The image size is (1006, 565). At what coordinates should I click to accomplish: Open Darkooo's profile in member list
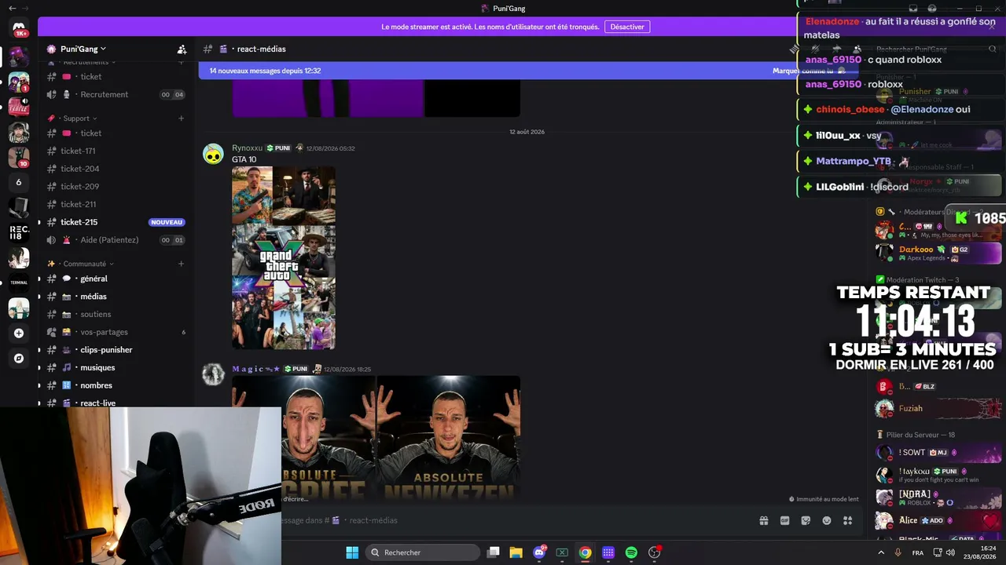[938, 253]
